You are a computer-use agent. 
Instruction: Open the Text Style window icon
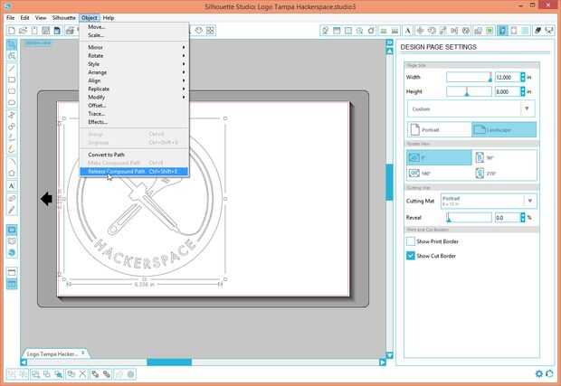click(x=407, y=31)
